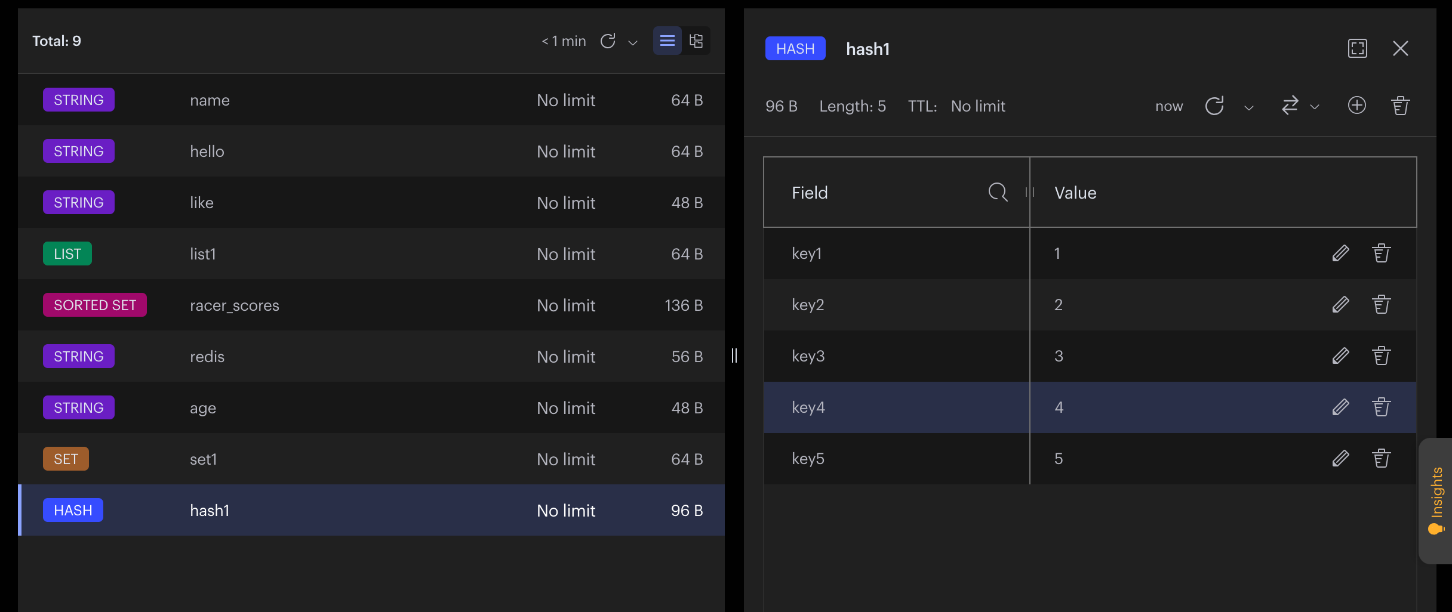Click the Field column resize handle

pyautogui.click(x=1030, y=192)
